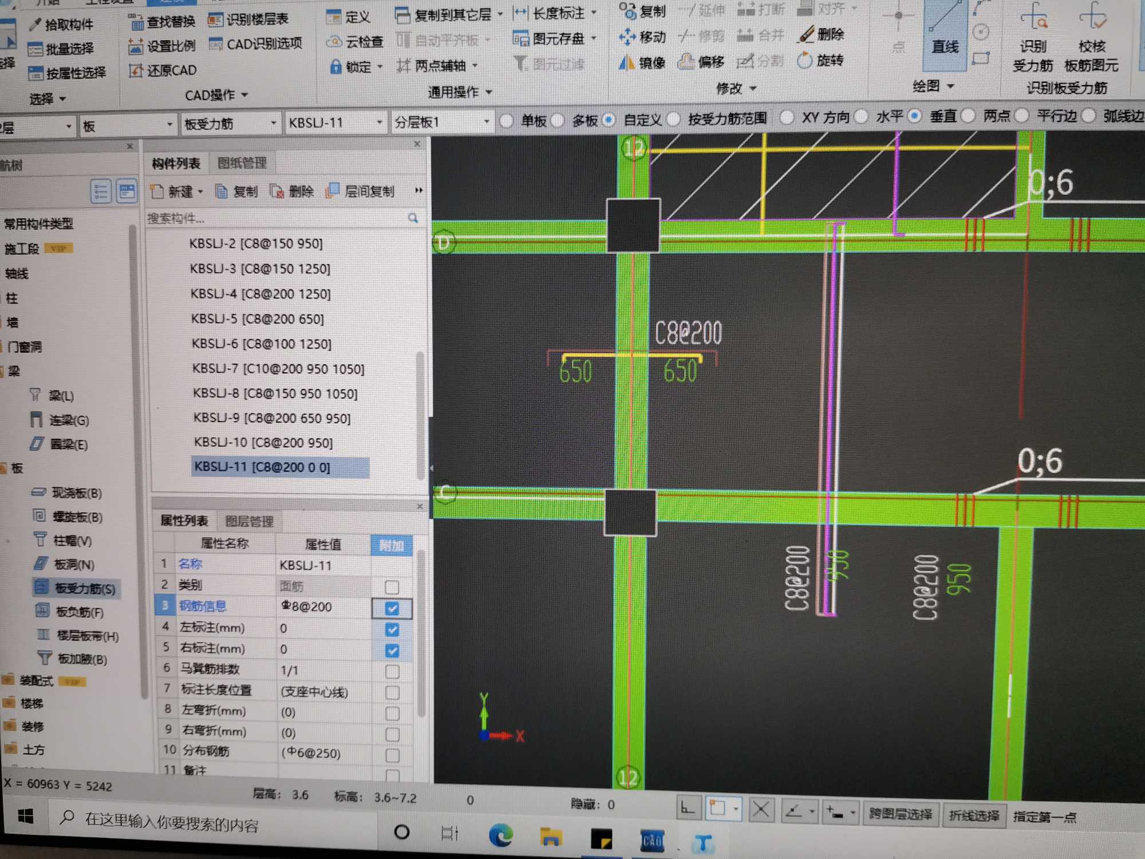Click the 还原CAD icon
Viewport: 1145px width, 859px height.
[x=136, y=70]
